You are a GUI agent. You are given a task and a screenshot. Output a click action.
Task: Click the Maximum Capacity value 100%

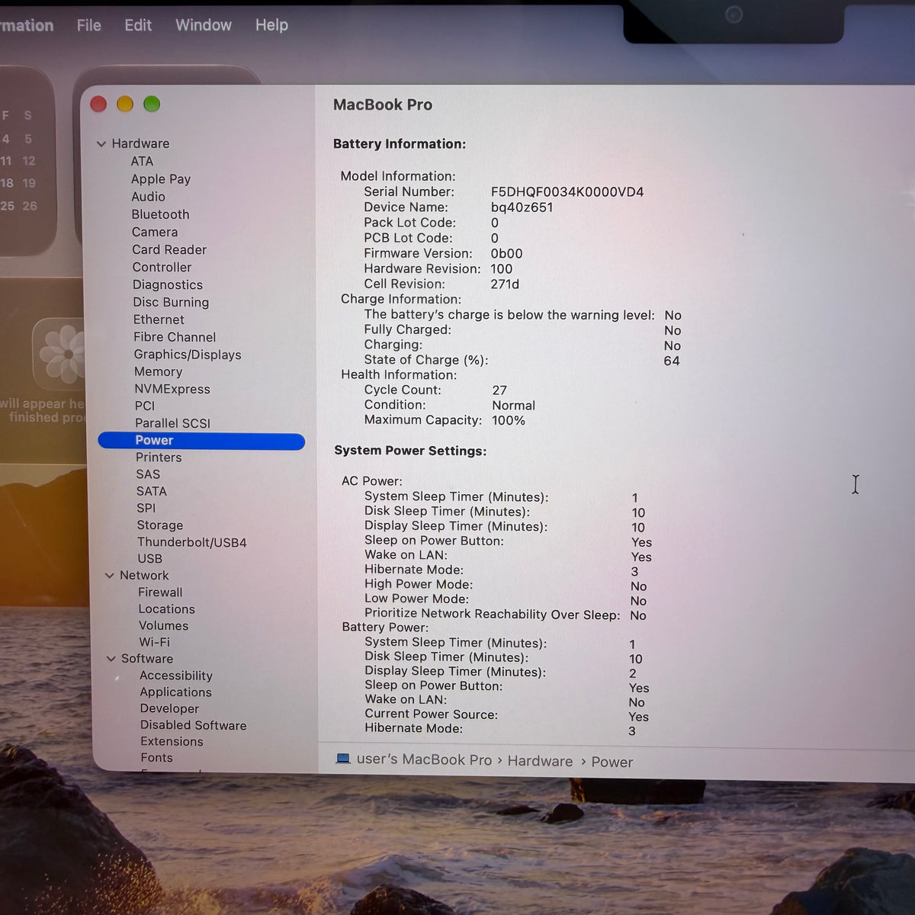509,420
